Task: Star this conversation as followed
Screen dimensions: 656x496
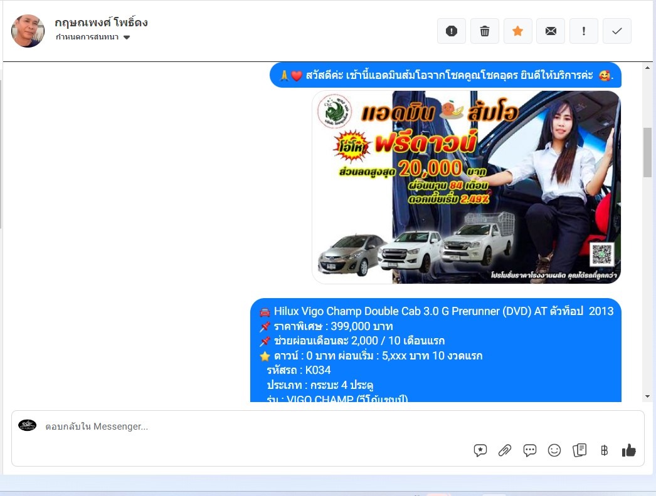Action: coord(517,31)
